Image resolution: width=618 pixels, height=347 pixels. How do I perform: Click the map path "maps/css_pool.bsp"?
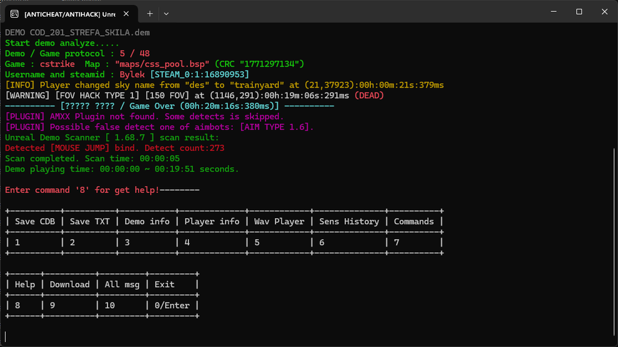[162, 64]
